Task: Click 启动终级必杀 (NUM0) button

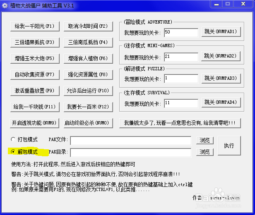Action: tap(88, 123)
